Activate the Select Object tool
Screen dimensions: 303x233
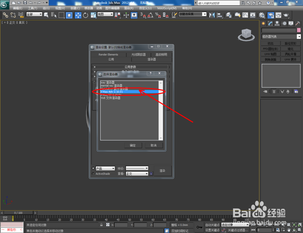point(46,15)
